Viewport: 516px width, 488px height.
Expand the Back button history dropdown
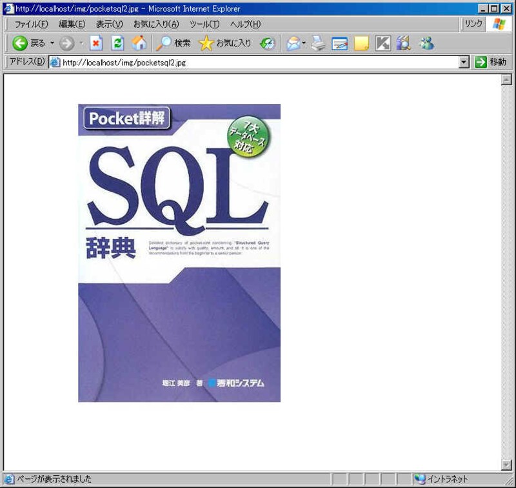point(52,43)
